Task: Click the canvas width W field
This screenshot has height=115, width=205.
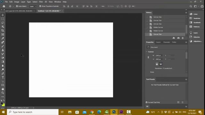Action: (x=159, y=56)
